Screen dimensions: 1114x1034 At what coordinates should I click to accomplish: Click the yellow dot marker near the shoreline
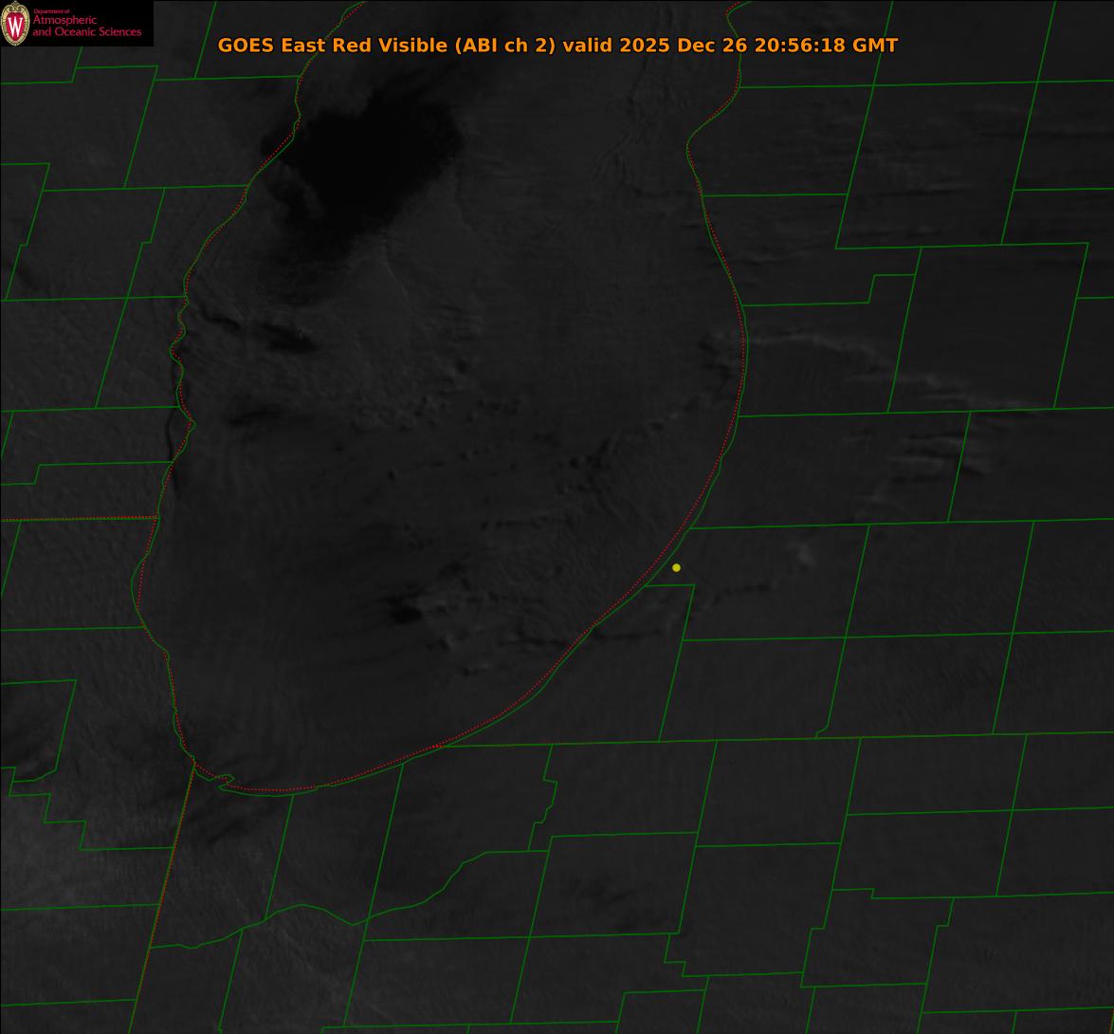676,567
